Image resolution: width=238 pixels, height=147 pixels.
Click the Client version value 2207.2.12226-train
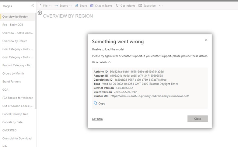point(125,92)
